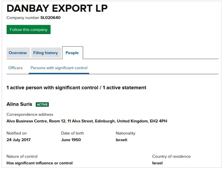Image resolution: width=223 pixels, height=169 pixels.
Task: Switch to the Filing history tab
Action: [x=45, y=53]
